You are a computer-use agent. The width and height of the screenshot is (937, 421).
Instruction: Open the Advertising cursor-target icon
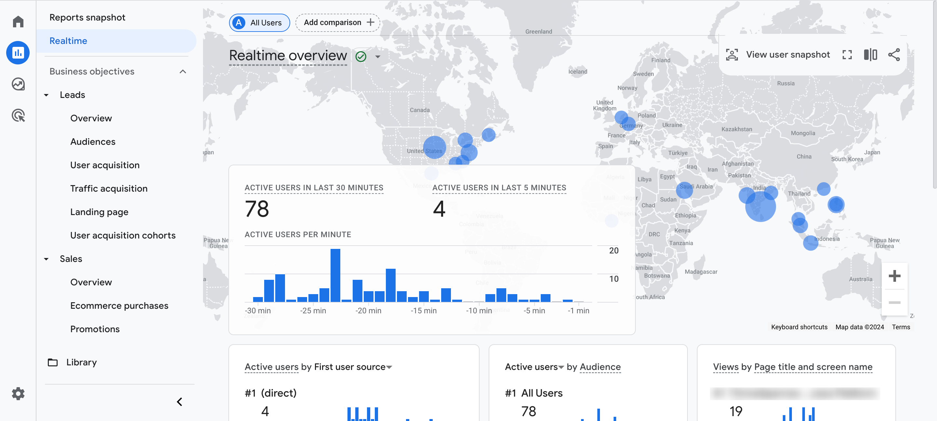pyautogui.click(x=18, y=115)
